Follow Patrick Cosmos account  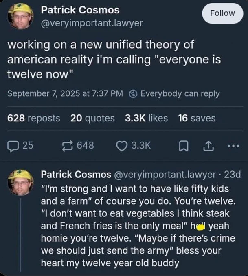[222, 13]
